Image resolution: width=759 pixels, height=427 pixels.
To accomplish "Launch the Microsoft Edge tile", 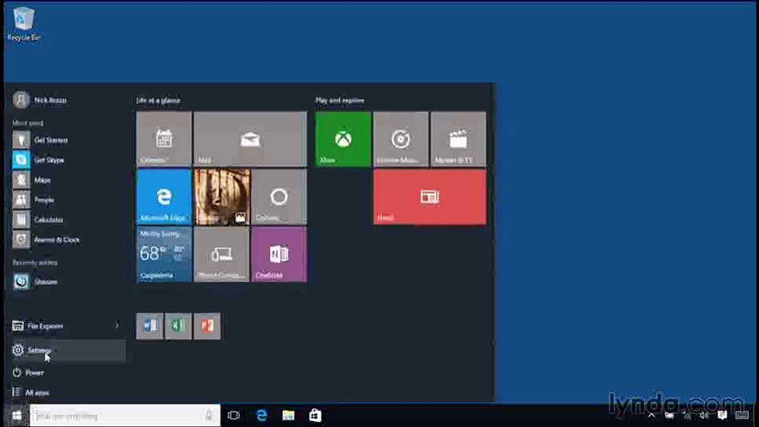I will [x=164, y=197].
